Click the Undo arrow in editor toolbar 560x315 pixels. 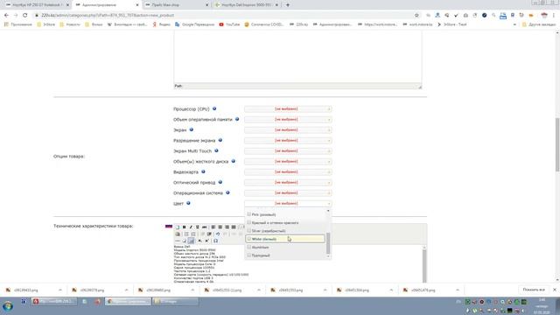pyautogui.click(x=218, y=234)
